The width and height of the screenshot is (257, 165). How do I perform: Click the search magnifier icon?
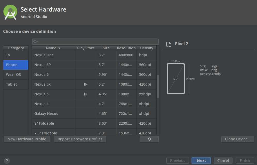click(35, 42)
